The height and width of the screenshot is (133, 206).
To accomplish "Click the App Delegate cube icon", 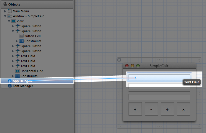I will (x=10, y=81).
